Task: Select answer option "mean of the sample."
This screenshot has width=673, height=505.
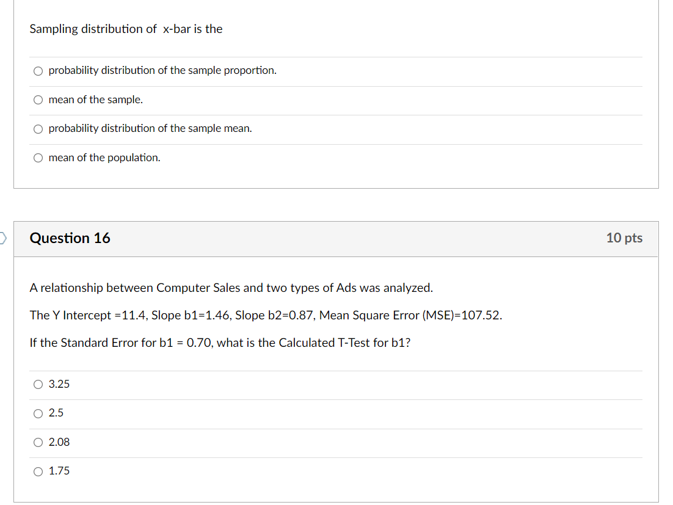Action: 38,100
